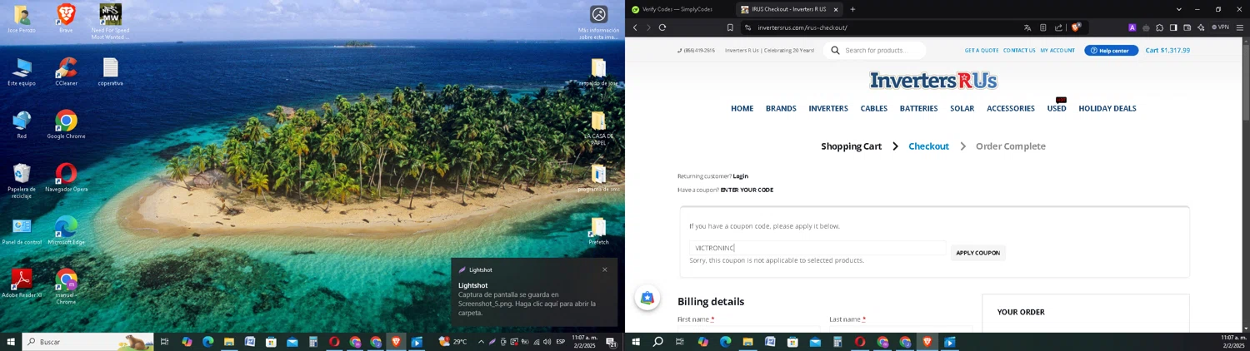Go to HOLIDAY DEALS page
The width and height of the screenshot is (1250, 351).
(1107, 108)
